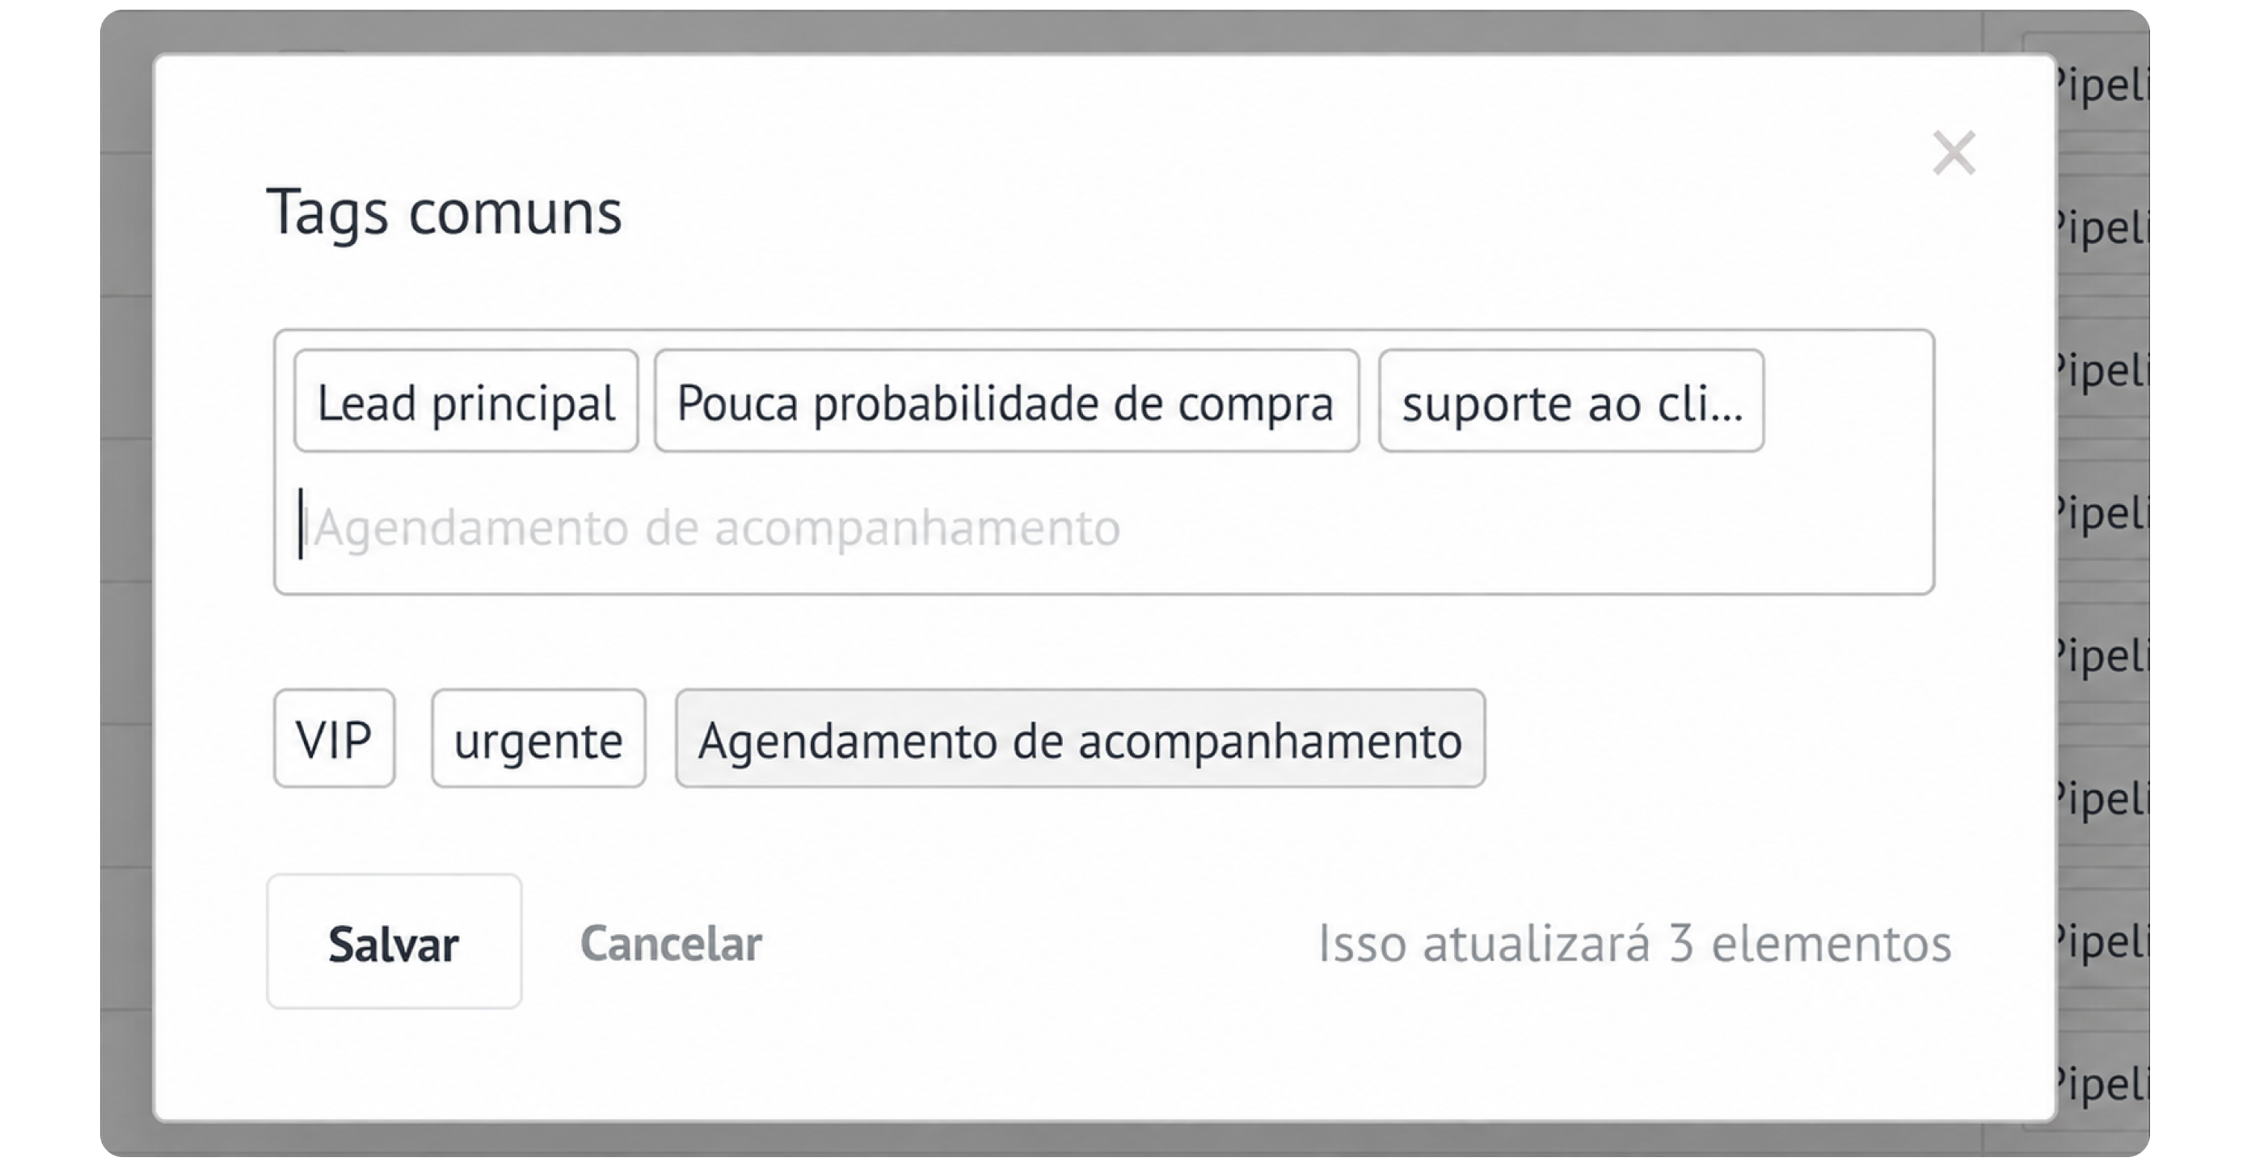Click the truncated suporte ao cli... tag
The image size is (2247, 1170).
[1571, 401]
